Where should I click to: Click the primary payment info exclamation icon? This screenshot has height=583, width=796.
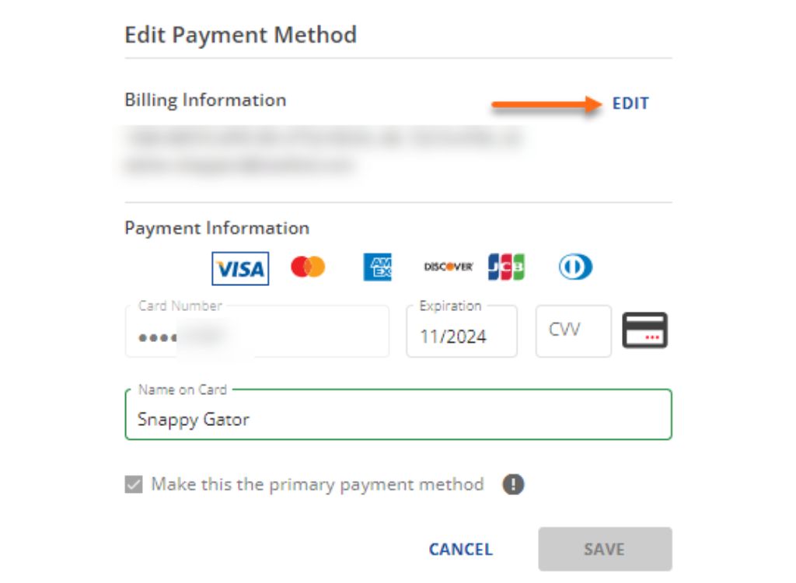[x=513, y=485]
